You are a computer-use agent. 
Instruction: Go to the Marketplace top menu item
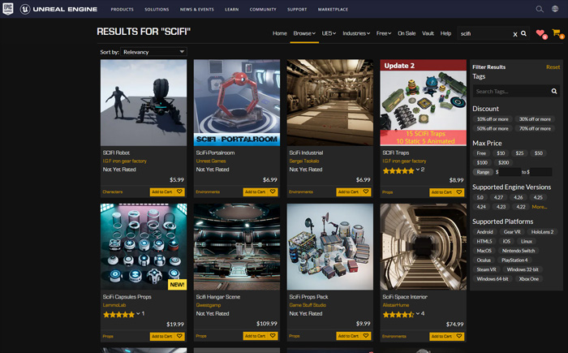pyautogui.click(x=333, y=10)
